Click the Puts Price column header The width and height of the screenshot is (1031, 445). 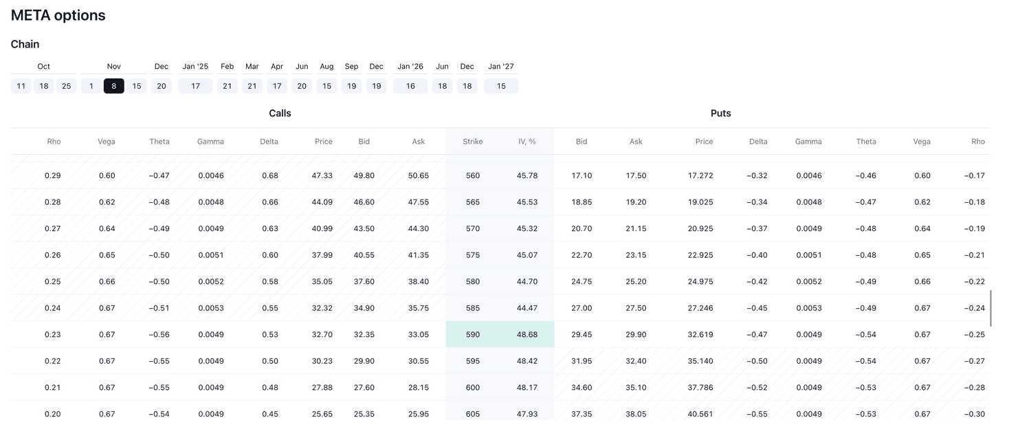pyautogui.click(x=705, y=142)
